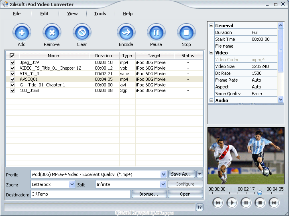Click the Duration value Full
This screenshot has width=289, height=216.
pos(264,32)
